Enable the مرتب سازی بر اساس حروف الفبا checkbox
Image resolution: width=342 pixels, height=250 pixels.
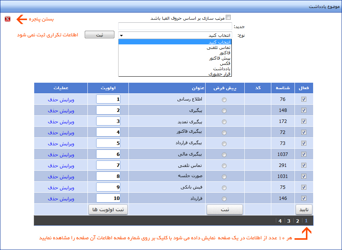pyautogui.click(x=228, y=17)
